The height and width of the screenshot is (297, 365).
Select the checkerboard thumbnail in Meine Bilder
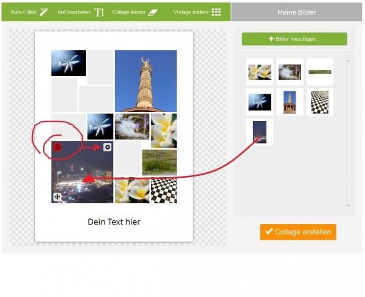click(319, 102)
